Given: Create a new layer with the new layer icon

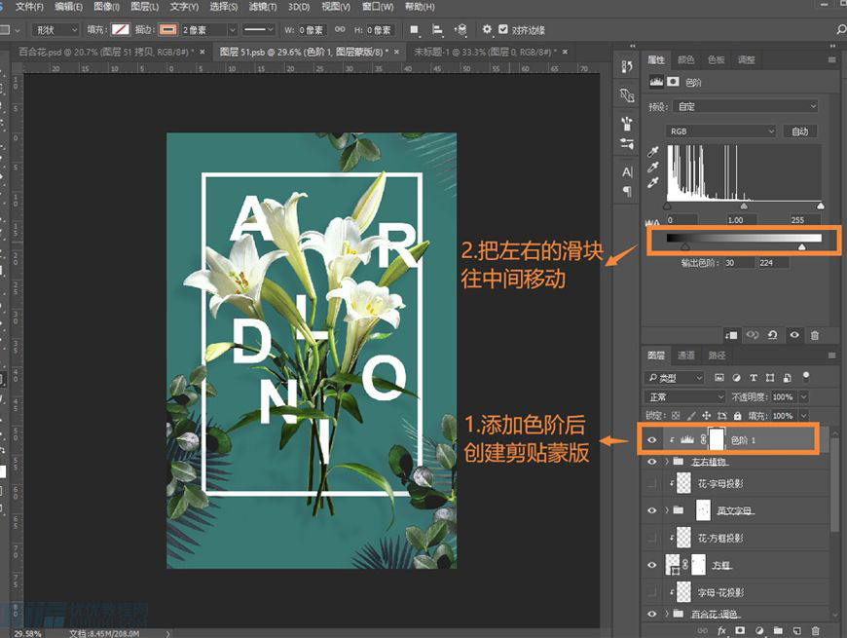Looking at the screenshot, I should (x=797, y=630).
